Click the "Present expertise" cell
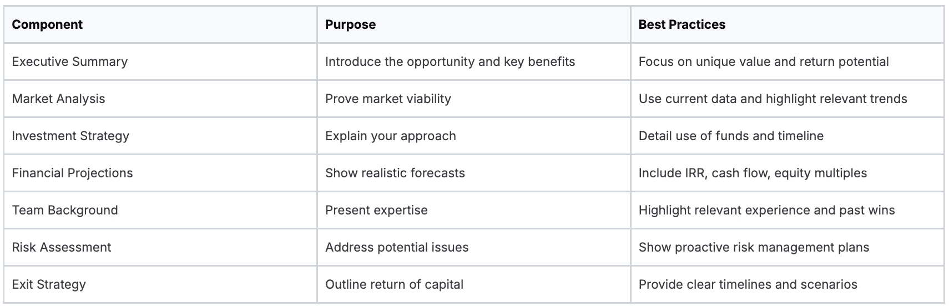This screenshot has width=949, height=307. pos(376,210)
